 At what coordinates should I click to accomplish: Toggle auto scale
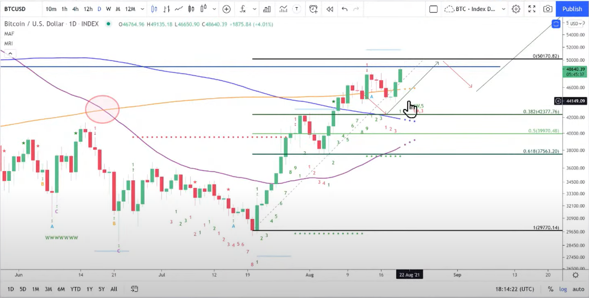pos(578,289)
